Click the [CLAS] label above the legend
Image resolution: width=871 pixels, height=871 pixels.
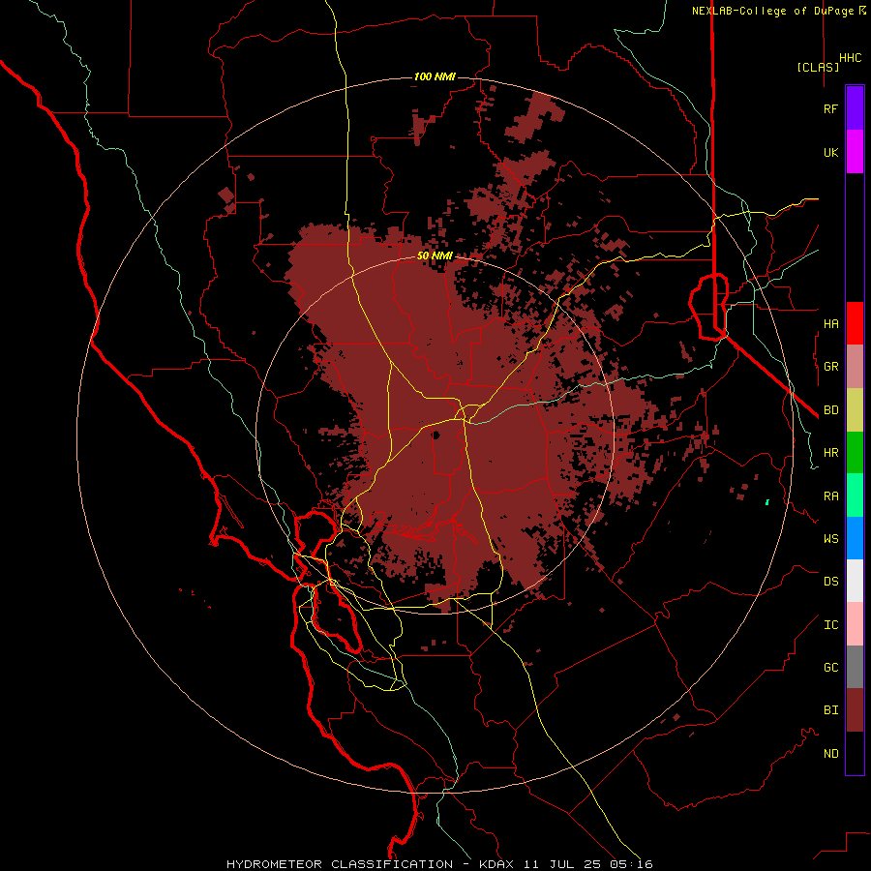click(818, 67)
